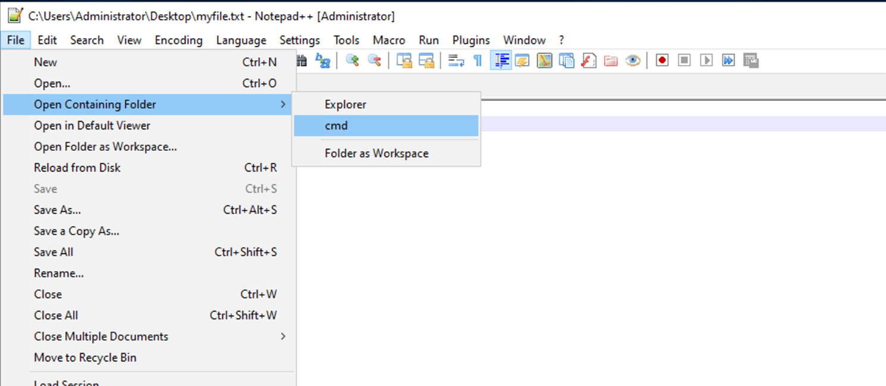Expand the Open Containing Folder submenu
The width and height of the screenshot is (886, 386).
[x=95, y=104]
